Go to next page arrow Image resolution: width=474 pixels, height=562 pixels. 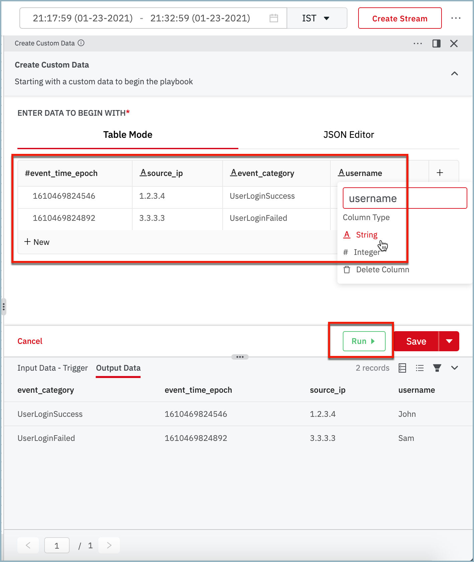pyautogui.click(x=109, y=545)
